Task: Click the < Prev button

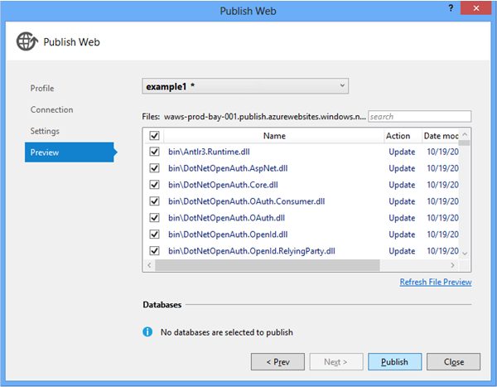Action: 277,361
